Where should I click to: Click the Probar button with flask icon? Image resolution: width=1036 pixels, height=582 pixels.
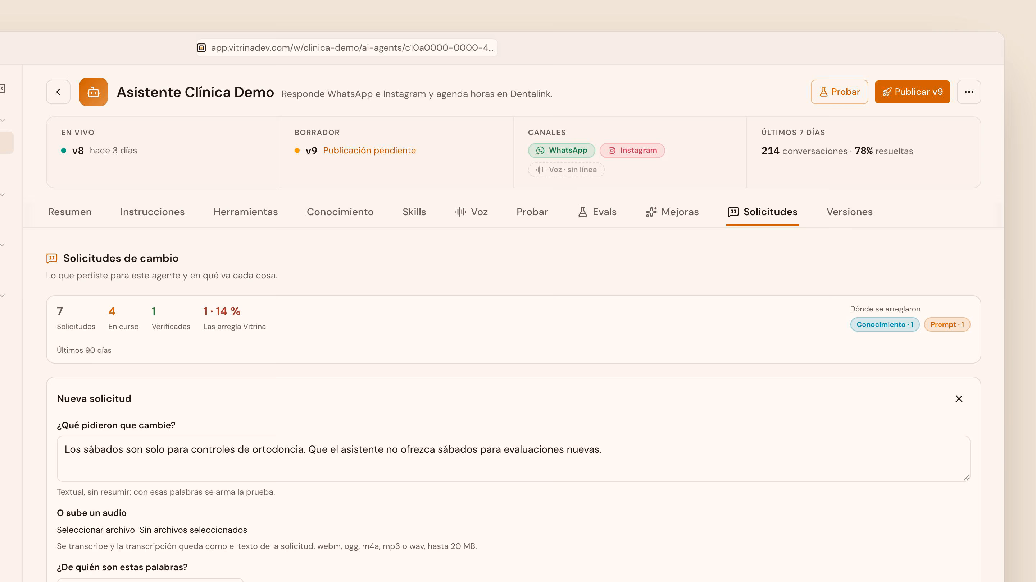tap(839, 92)
